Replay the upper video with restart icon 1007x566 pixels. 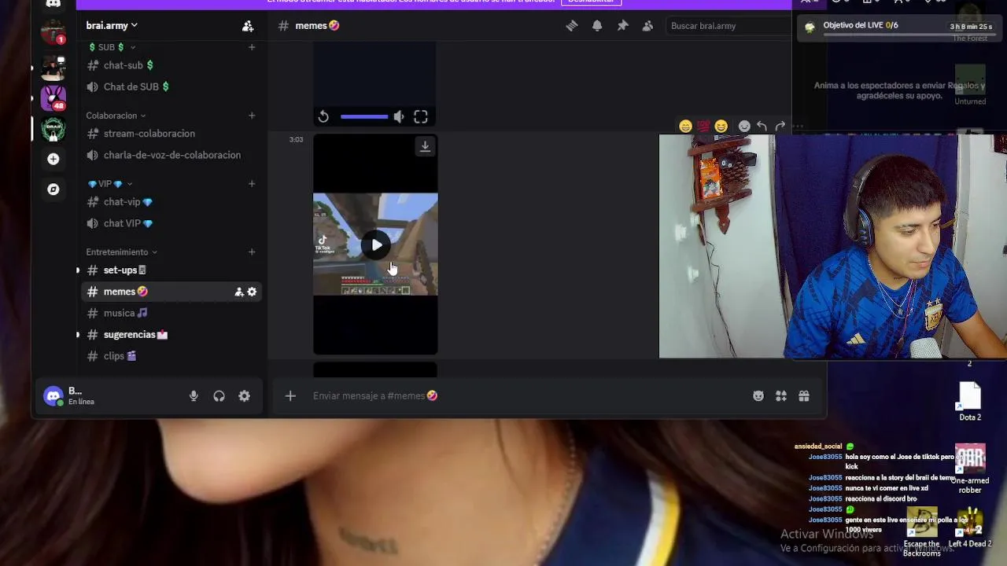coord(323,117)
